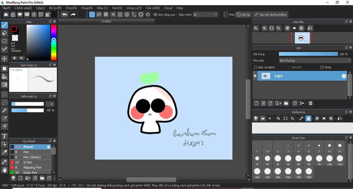Screen dimensions: 353x189
Task: Open settings gear for Lớp1 layer
Action: pyautogui.click(x=344, y=76)
